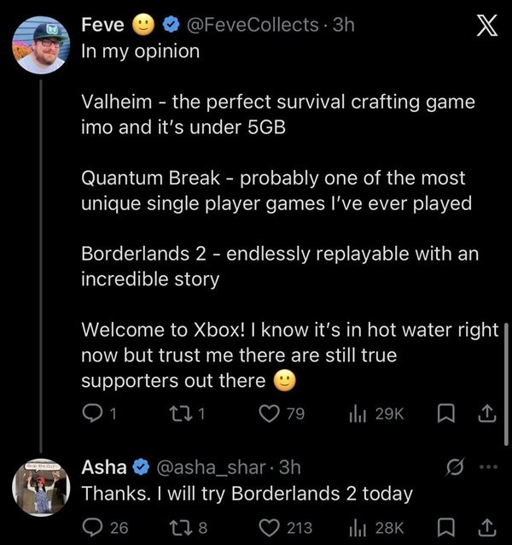The image size is (512, 545).
Task: Click the Feve display name
Action: point(102,25)
